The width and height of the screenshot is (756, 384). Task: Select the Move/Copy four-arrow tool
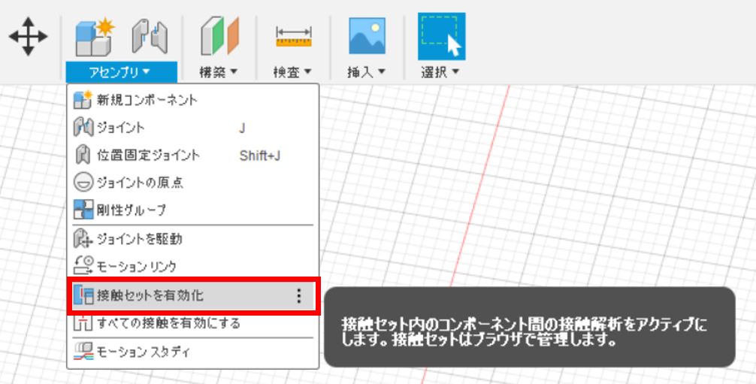point(28,36)
